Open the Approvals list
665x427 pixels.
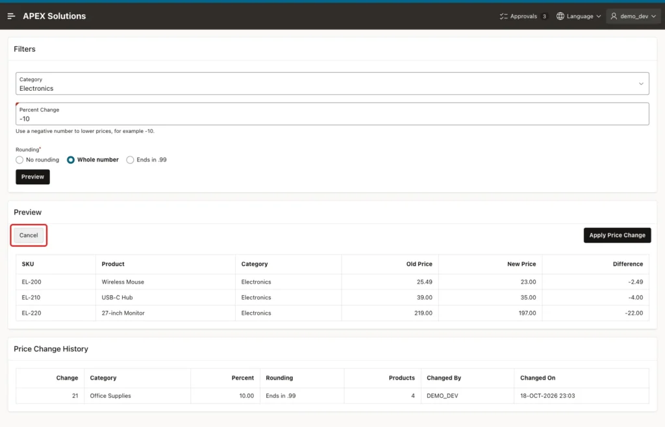pyautogui.click(x=523, y=16)
